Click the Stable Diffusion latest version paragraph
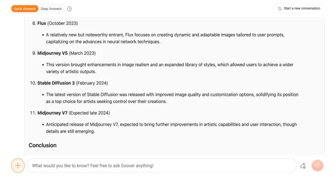336x179 pixels. coord(172,98)
